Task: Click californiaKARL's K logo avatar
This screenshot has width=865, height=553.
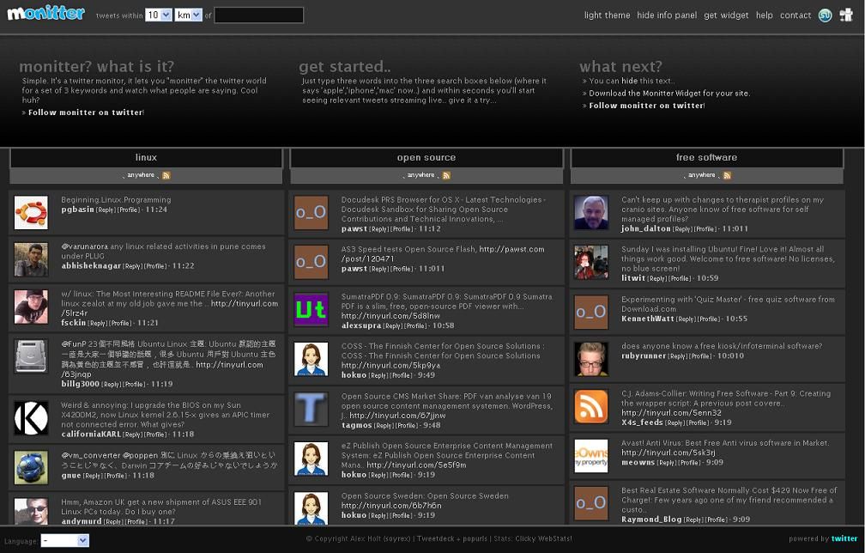Action: (x=31, y=418)
